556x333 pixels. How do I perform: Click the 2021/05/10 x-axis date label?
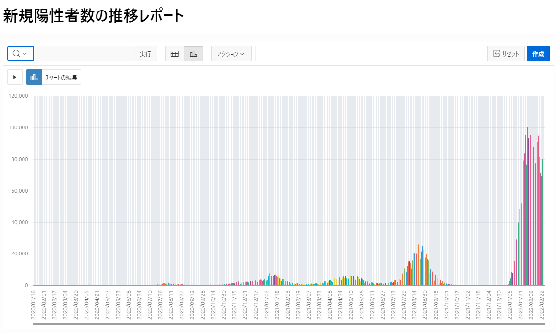click(x=351, y=305)
